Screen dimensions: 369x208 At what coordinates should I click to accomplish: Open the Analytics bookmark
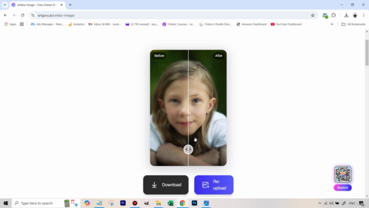[76, 24]
